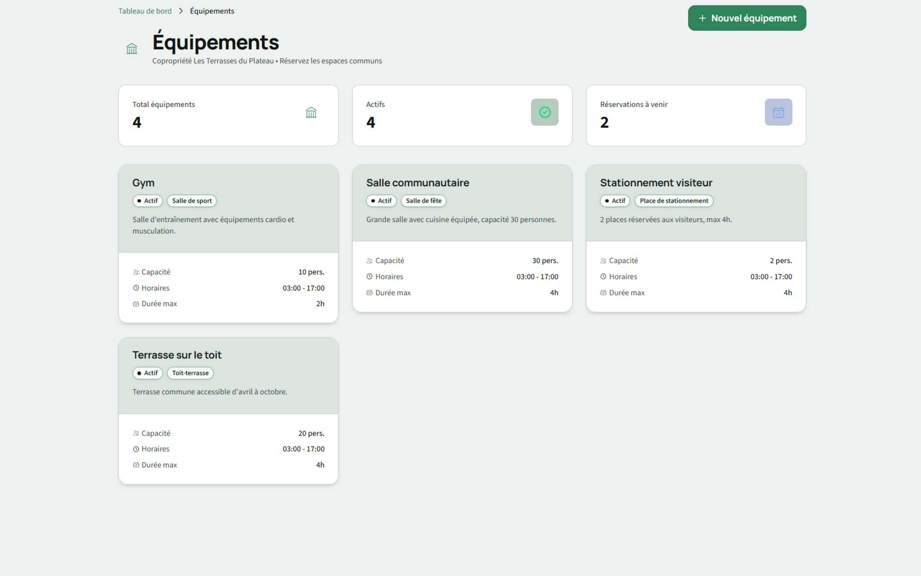The image size is (921, 576).
Task: Click the clock icon beside Gym Horaires
Action: [136, 288]
